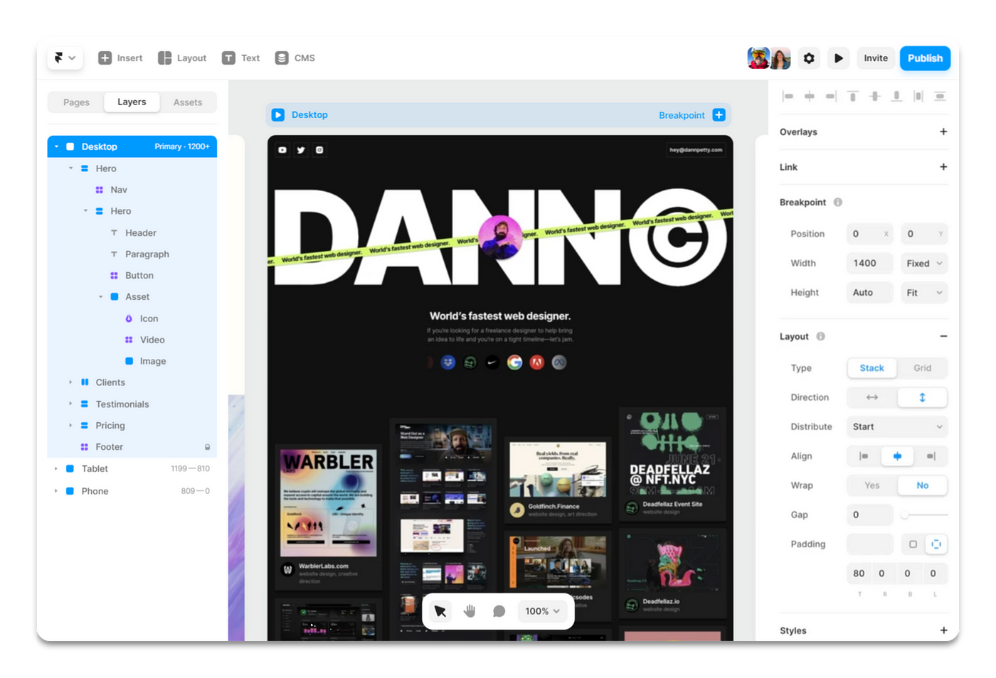The image size is (996, 678).
Task: Expand the Testimonials layer
Action: coord(70,404)
